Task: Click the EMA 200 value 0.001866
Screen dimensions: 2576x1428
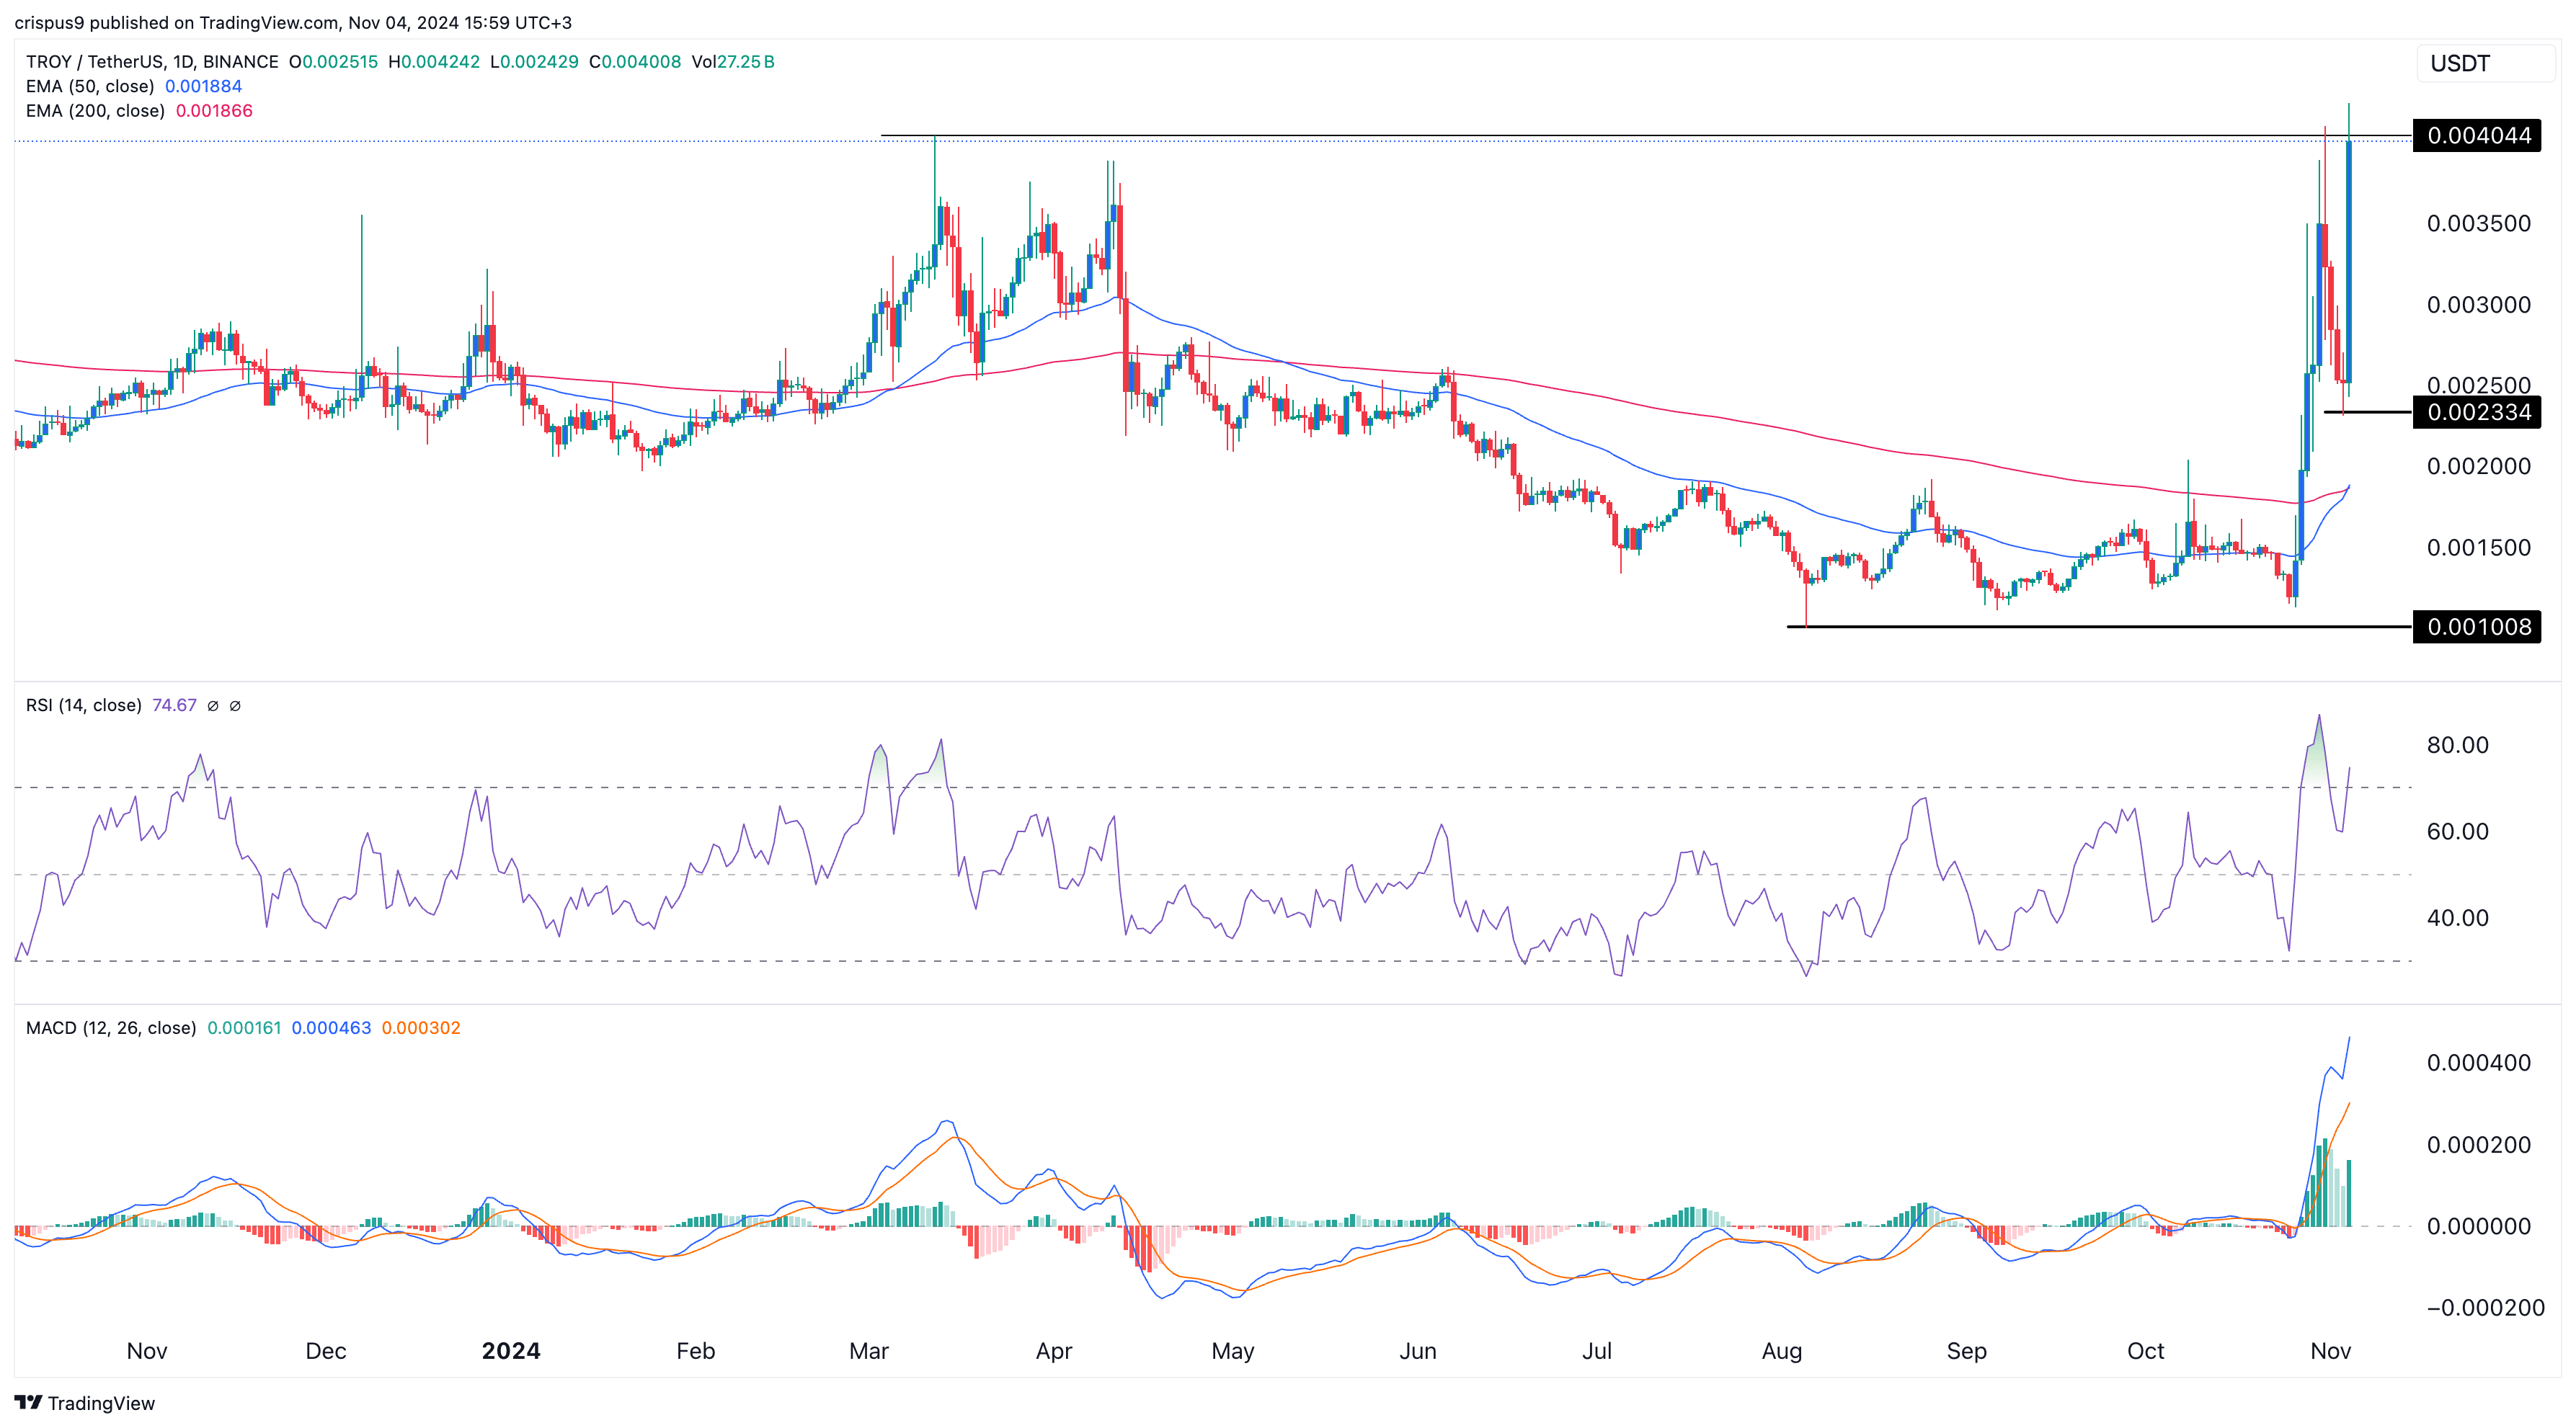Action: pyautogui.click(x=214, y=111)
